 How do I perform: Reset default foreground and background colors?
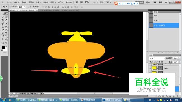pyautogui.click(x=2, y=50)
